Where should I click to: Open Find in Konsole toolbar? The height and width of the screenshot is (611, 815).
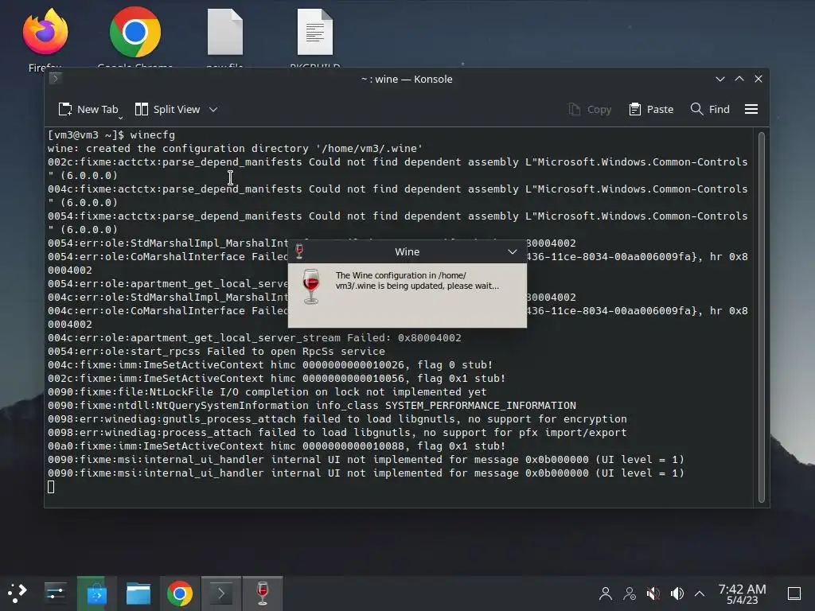tap(710, 109)
